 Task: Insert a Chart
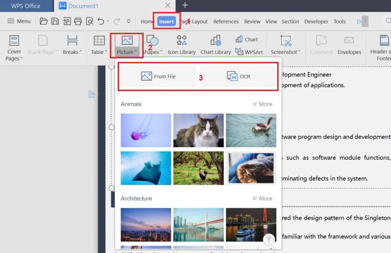[x=247, y=39]
